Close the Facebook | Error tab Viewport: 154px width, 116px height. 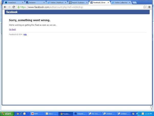coord(108,3)
